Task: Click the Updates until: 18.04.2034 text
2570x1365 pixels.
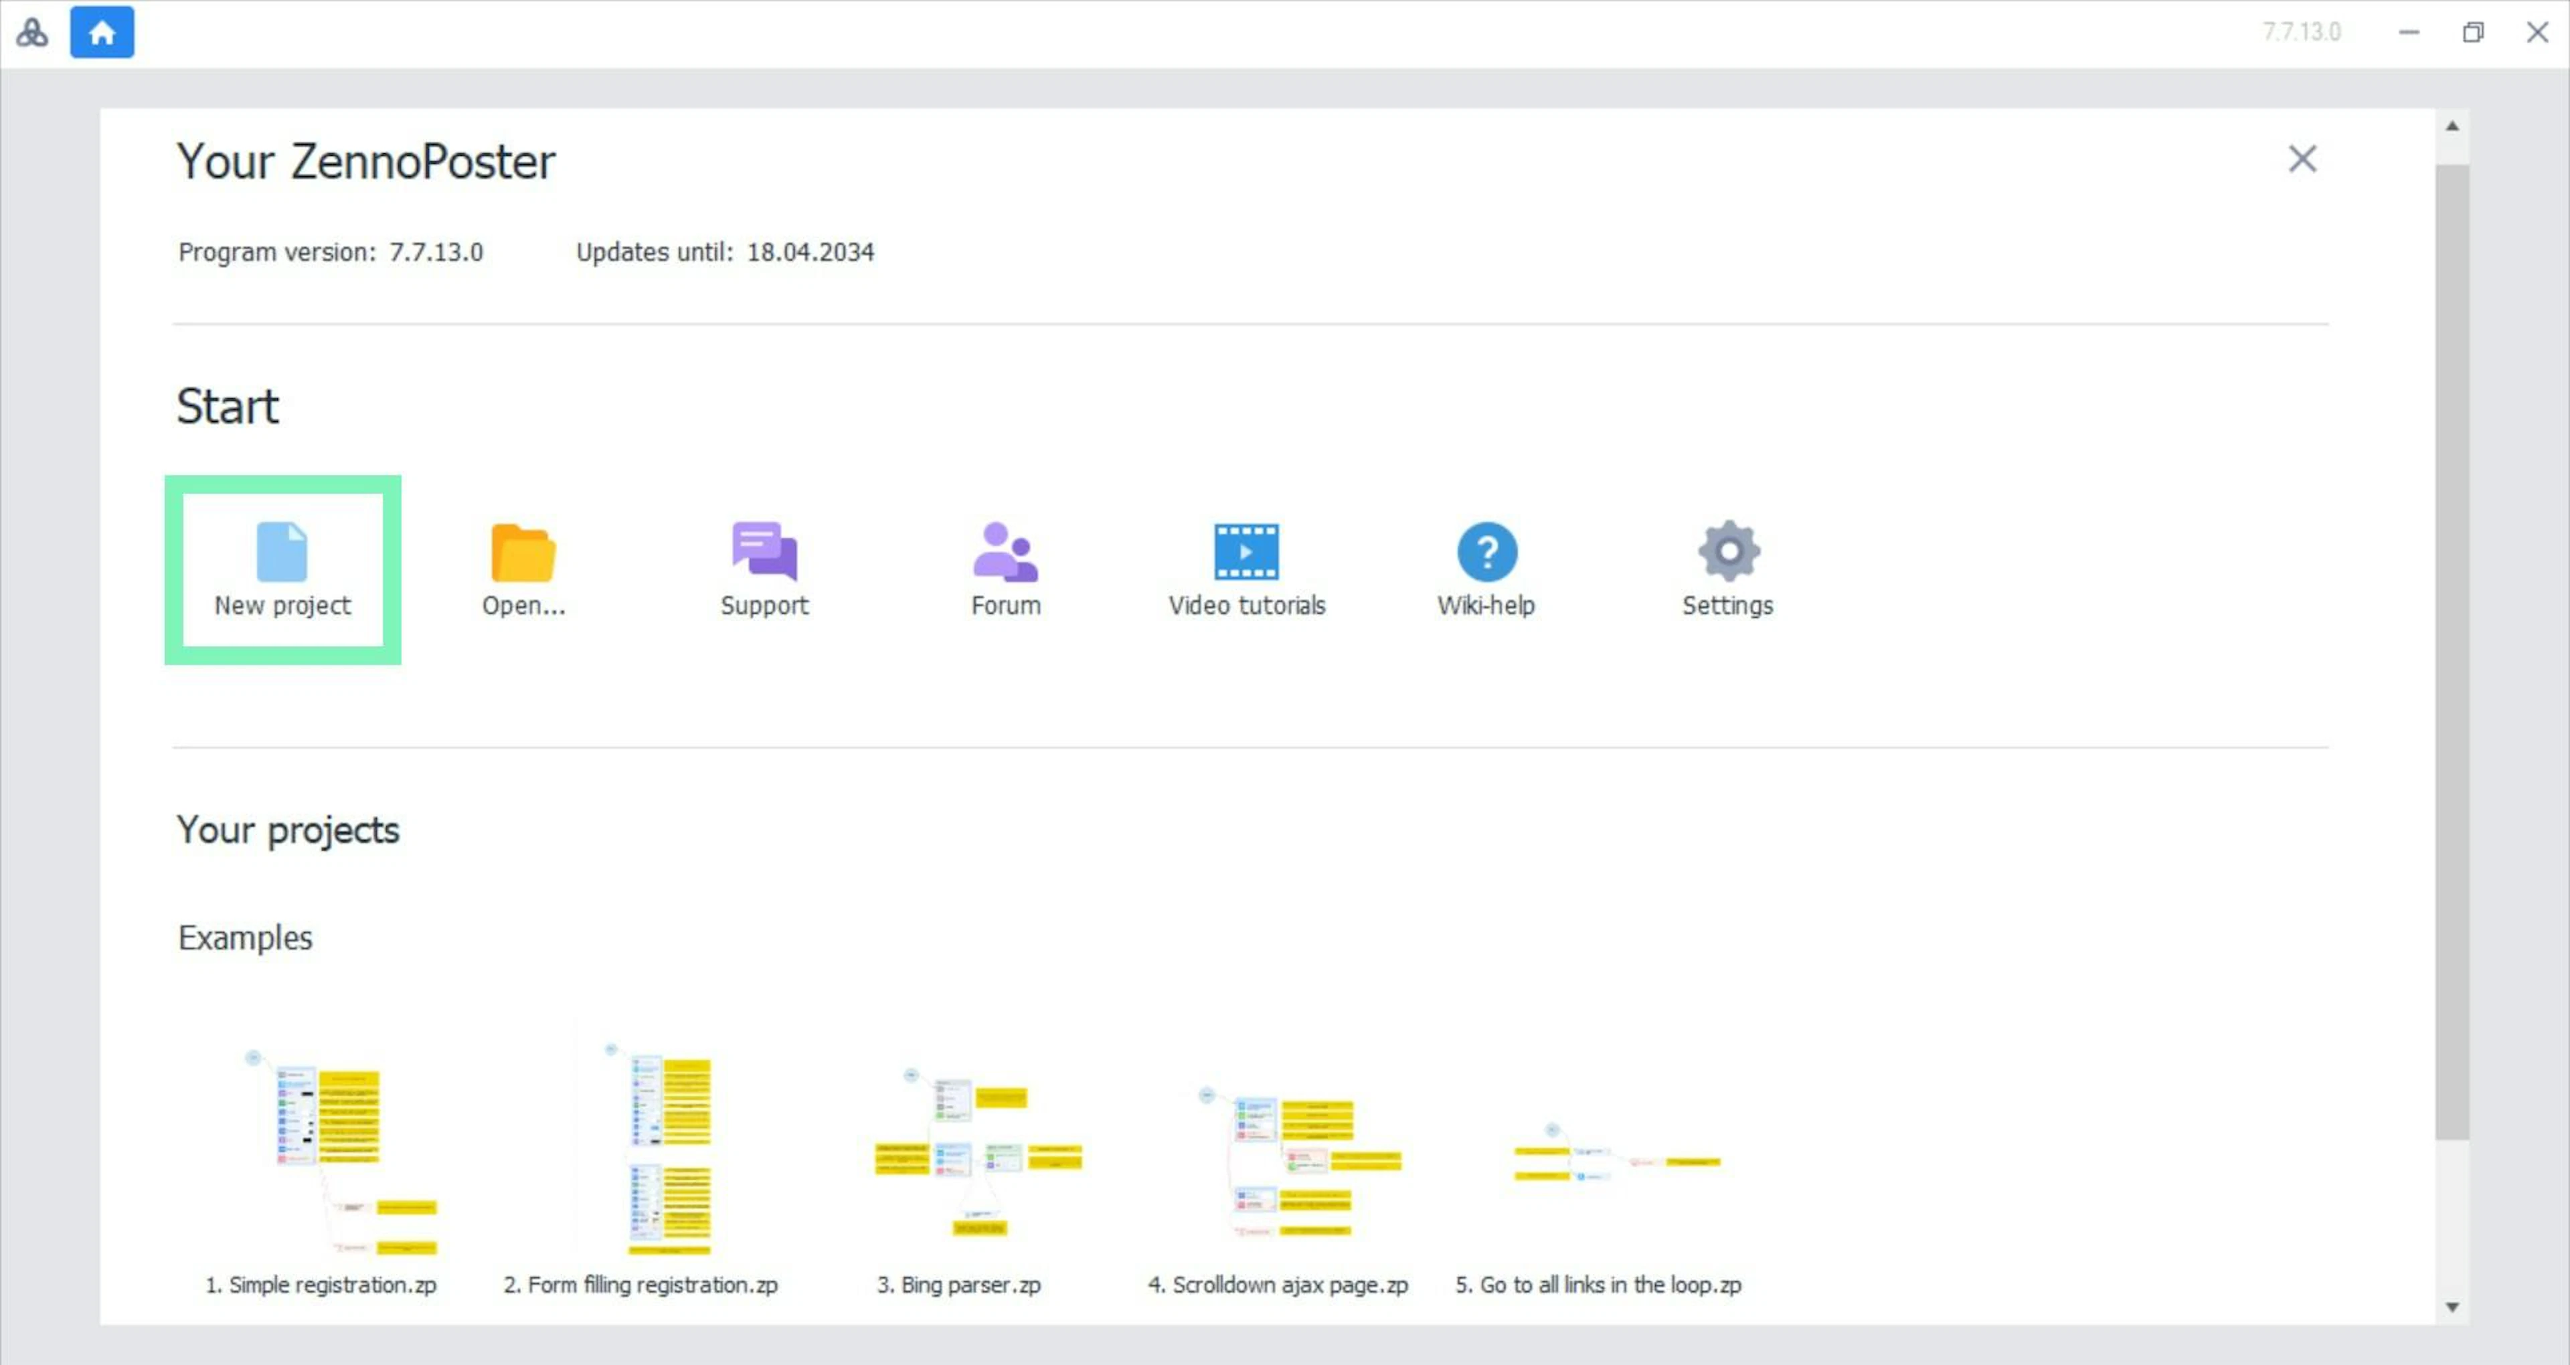Action: coord(725,252)
